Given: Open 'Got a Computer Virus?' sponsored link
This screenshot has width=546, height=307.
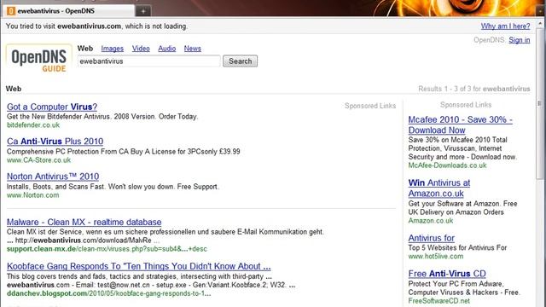Looking at the screenshot, I should pyautogui.click(x=52, y=107).
